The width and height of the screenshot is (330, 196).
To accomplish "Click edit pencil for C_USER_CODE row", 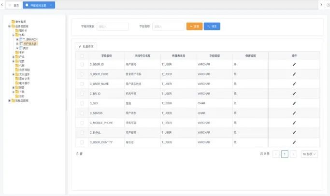I will (293, 74).
